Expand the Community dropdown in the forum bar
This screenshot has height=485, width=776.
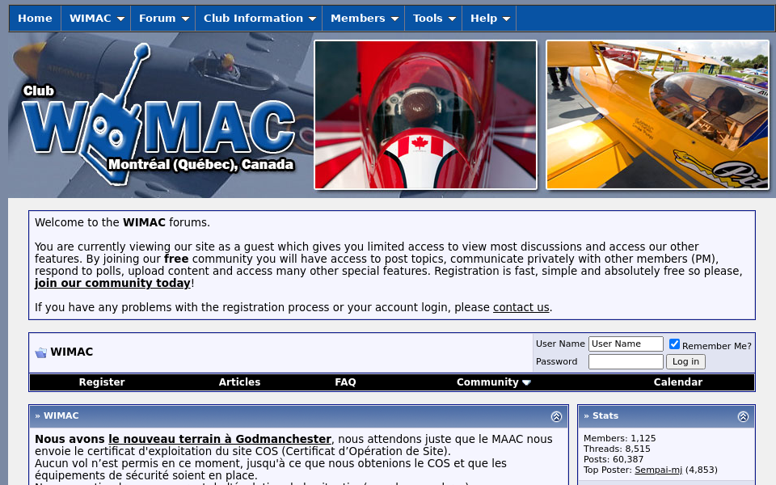[x=493, y=382]
